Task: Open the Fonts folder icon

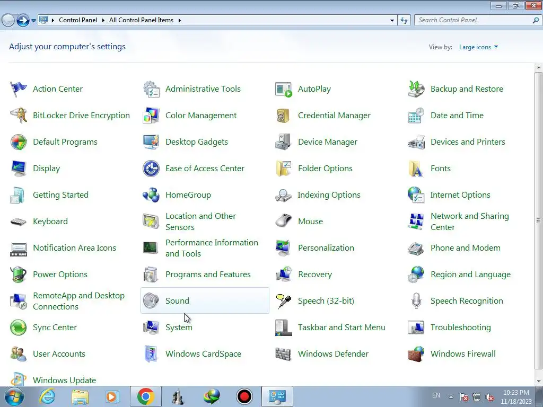Action: click(416, 169)
